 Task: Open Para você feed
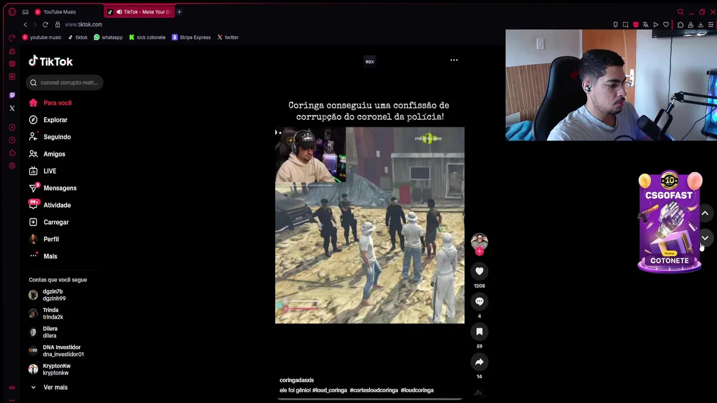pos(50,103)
